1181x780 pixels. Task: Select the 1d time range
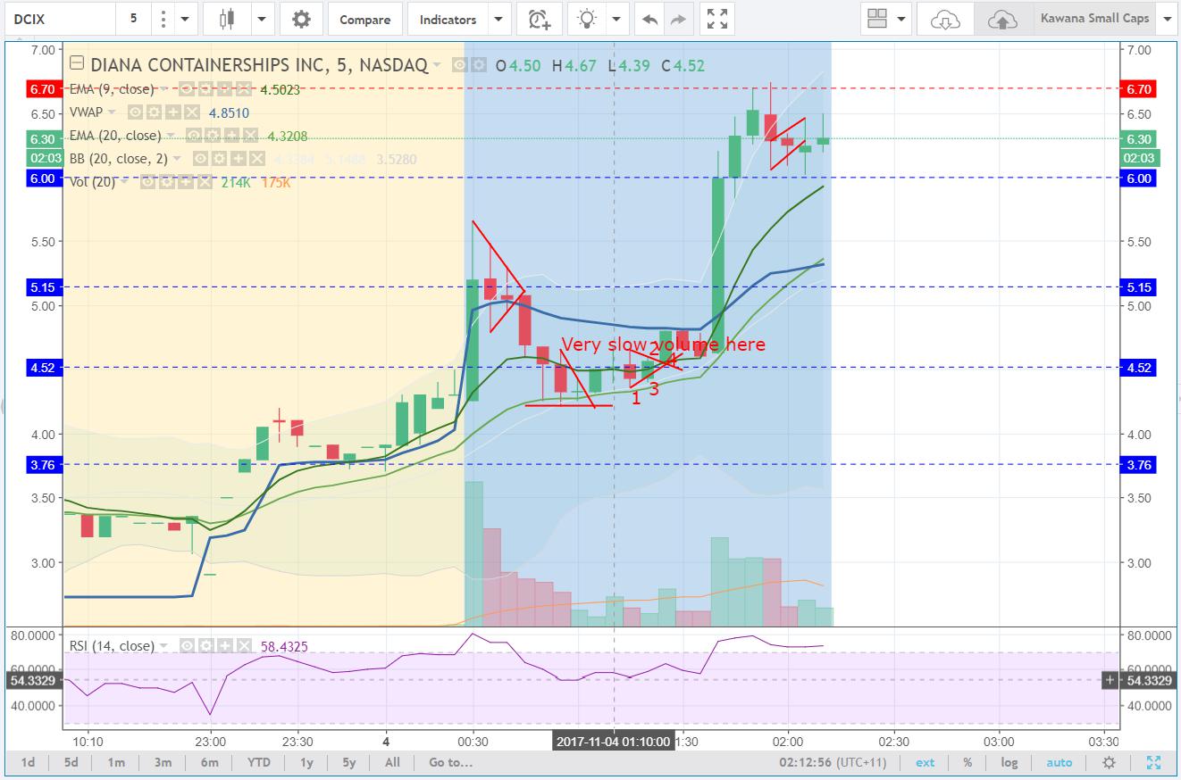29,763
